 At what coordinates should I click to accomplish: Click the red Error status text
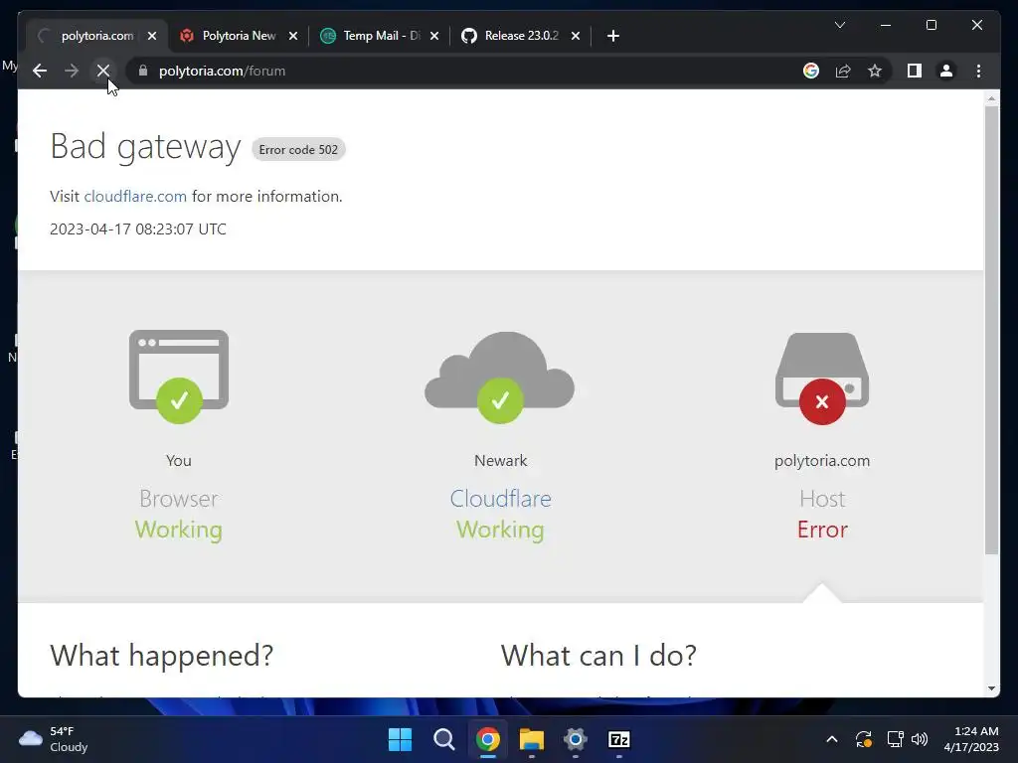822,530
